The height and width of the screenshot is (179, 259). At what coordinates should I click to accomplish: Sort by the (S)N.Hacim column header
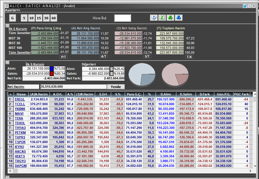[84, 94]
